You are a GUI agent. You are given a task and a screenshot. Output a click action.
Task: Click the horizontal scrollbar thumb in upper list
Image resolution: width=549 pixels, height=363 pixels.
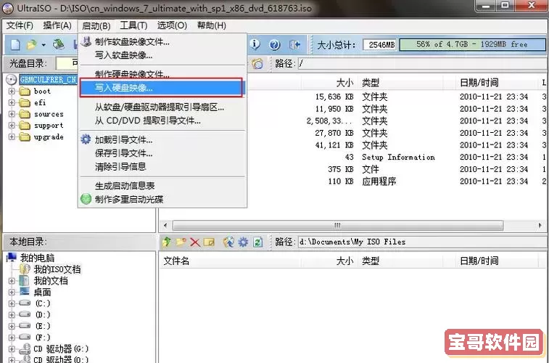pyautogui.click(x=337, y=225)
